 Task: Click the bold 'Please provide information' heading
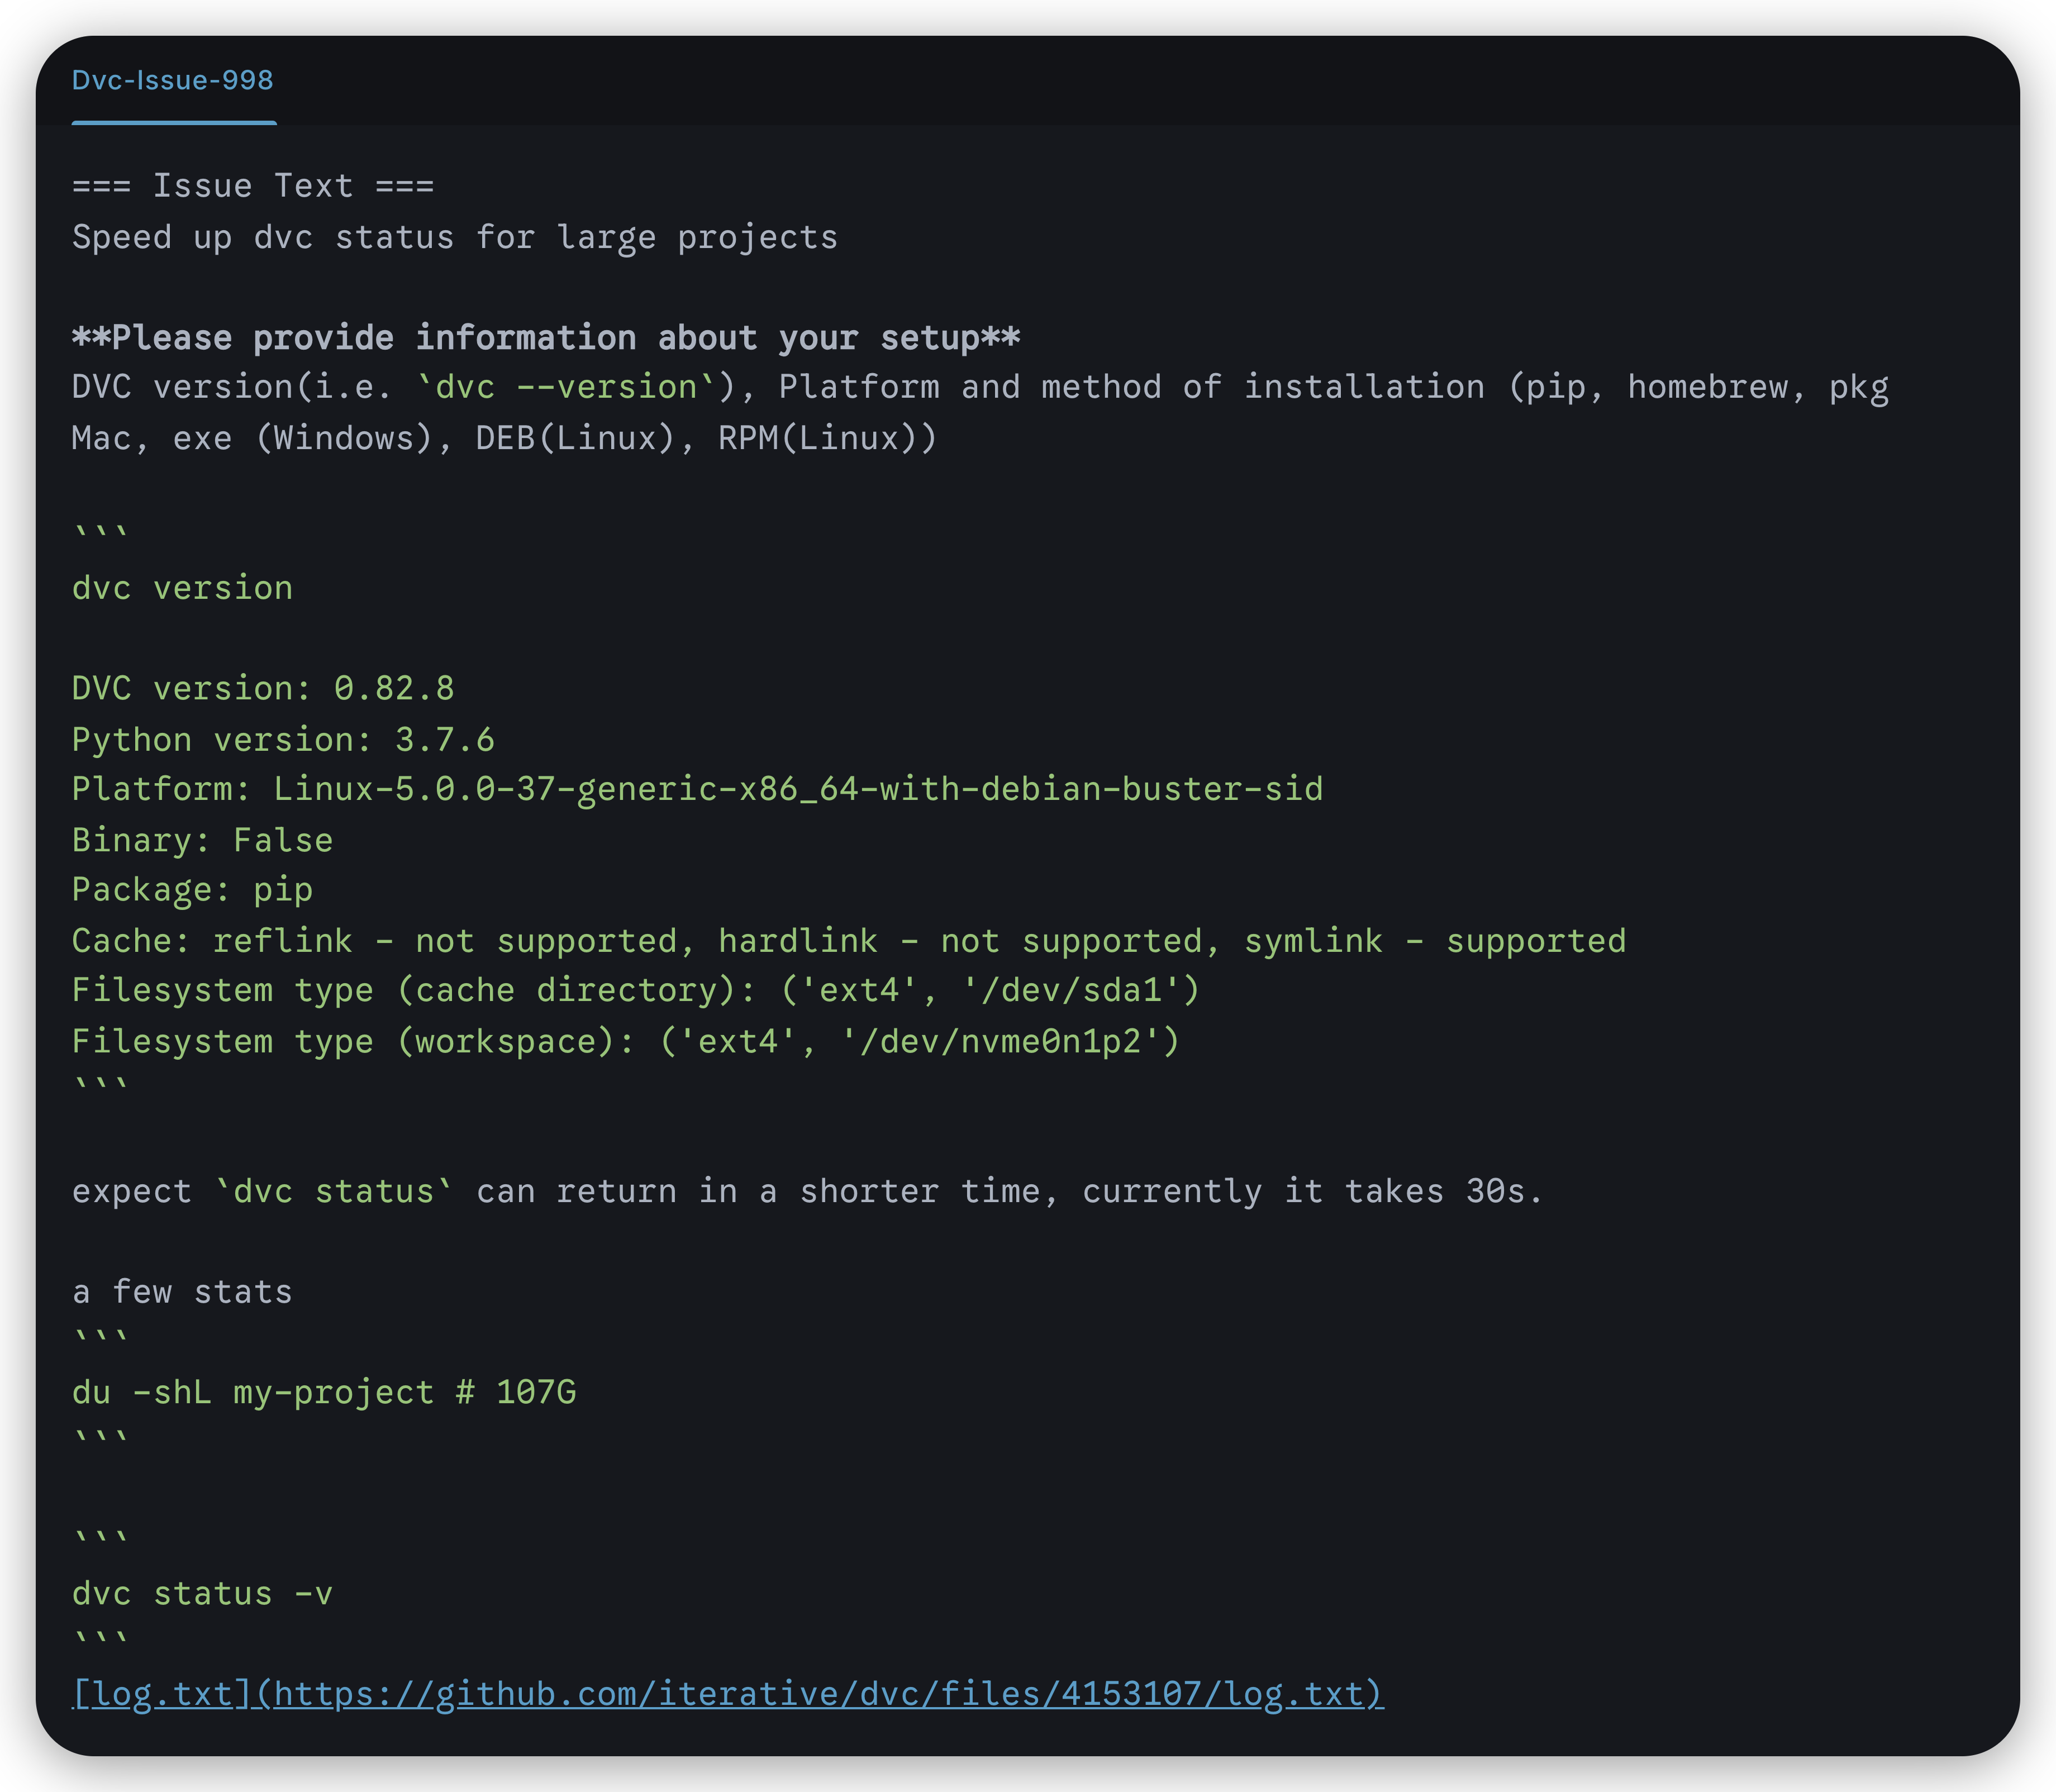(x=546, y=338)
